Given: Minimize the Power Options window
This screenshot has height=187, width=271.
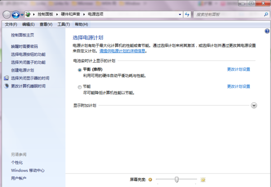Looking at the screenshot, I should 243,3.
